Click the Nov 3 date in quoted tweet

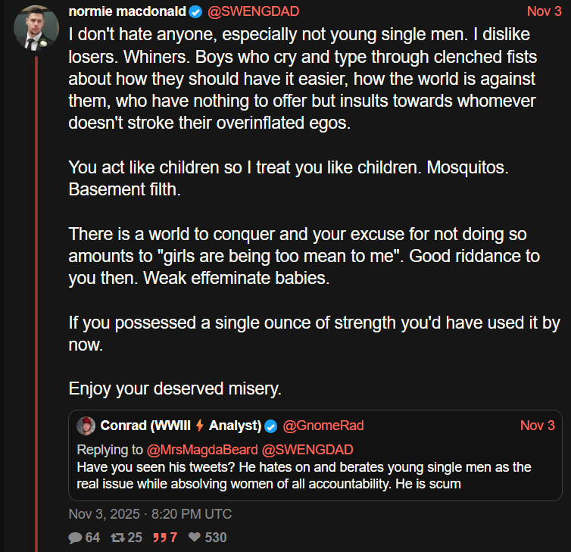coord(537,425)
